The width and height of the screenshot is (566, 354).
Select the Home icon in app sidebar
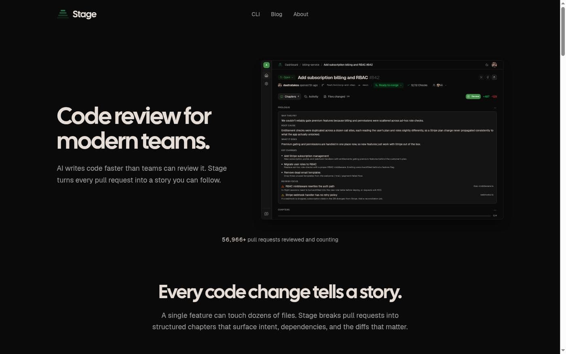click(x=266, y=76)
